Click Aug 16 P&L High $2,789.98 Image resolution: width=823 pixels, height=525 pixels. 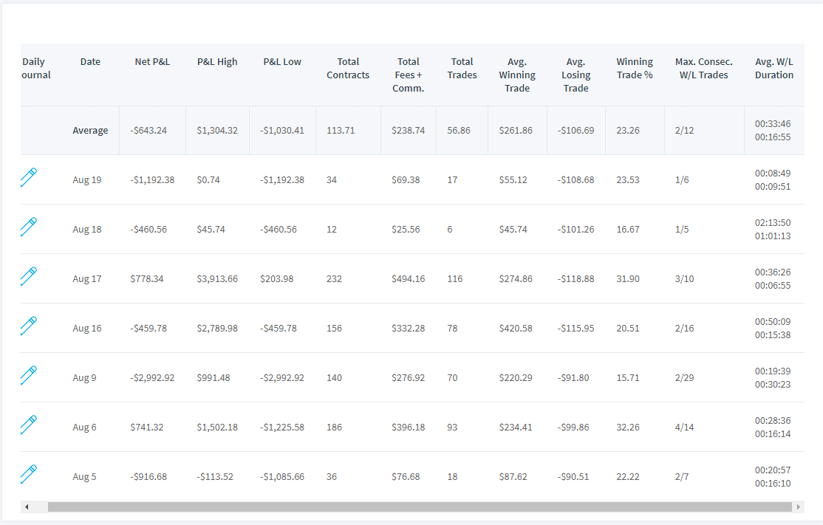[x=217, y=329]
